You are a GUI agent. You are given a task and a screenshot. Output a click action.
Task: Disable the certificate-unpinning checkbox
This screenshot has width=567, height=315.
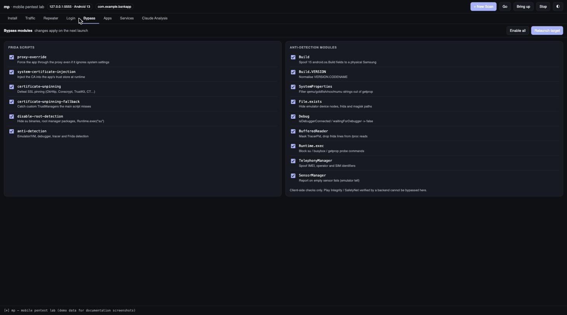[x=12, y=87]
